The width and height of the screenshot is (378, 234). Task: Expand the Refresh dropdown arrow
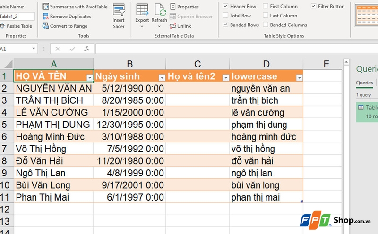[x=159, y=26]
